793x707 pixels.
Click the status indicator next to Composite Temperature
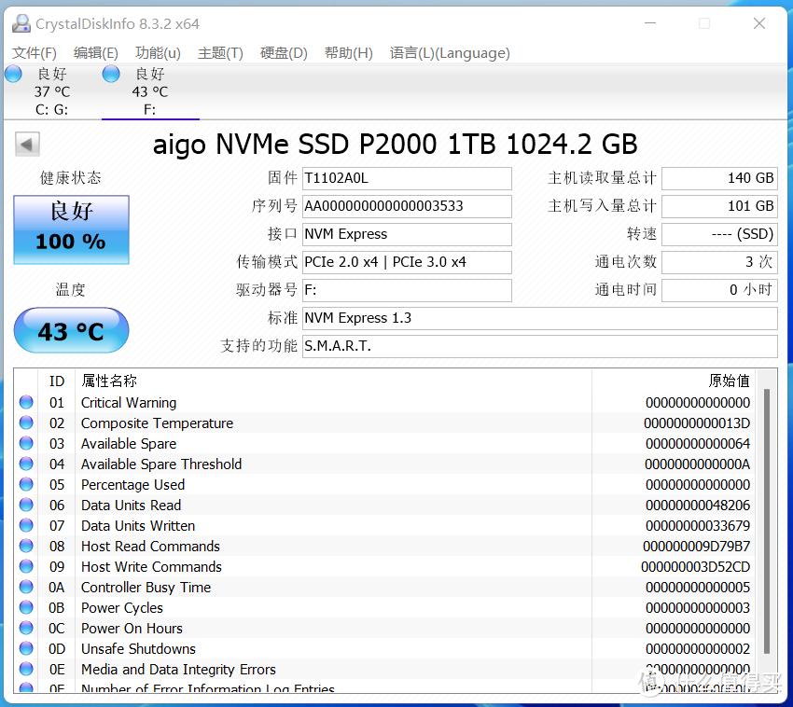click(25, 423)
